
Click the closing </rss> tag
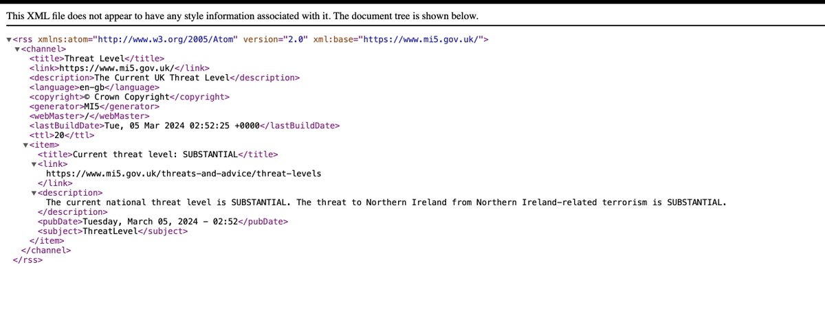(x=27, y=261)
